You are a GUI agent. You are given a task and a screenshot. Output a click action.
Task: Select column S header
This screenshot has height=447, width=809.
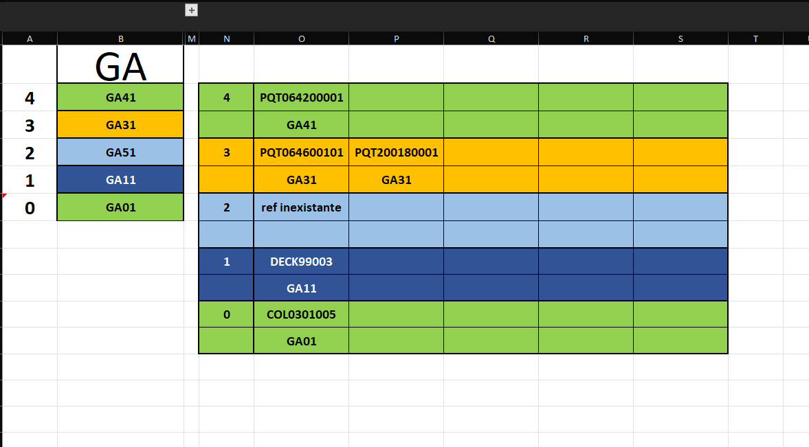coord(680,38)
